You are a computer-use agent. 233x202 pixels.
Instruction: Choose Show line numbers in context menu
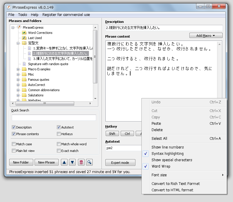point(184,147)
